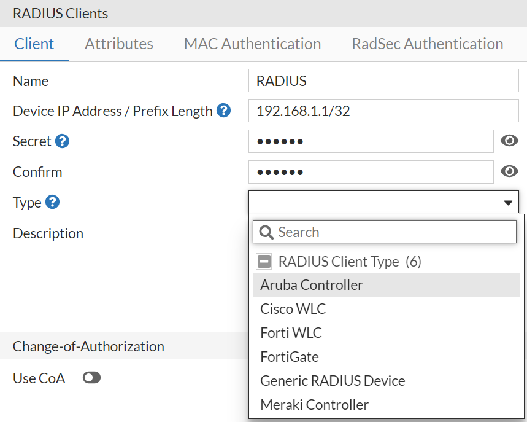Click the help icon next to Device IP Address
The height and width of the screenshot is (422, 527).
click(x=225, y=111)
